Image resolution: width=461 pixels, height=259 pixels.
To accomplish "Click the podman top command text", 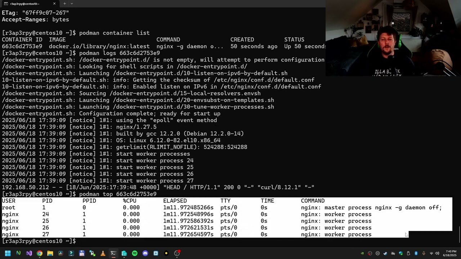I will pyautogui.click(x=118, y=194).
